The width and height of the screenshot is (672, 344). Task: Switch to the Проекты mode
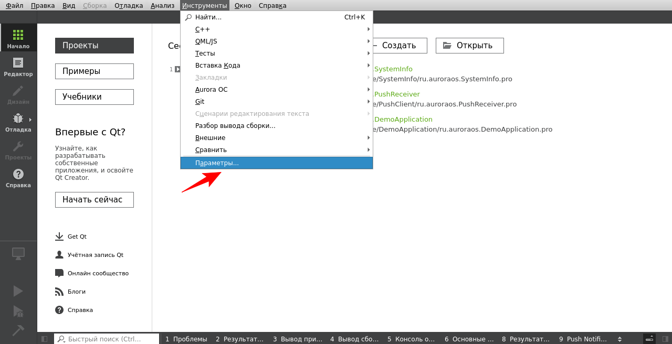click(x=18, y=149)
